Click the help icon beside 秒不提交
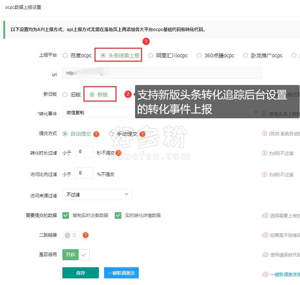This screenshot has height=285, width=300. [118, 153]
